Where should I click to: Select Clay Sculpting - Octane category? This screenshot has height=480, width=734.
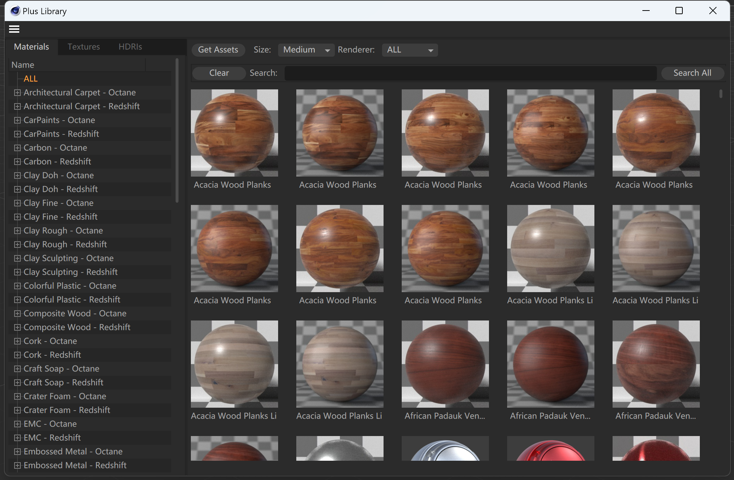pos(68,258)
